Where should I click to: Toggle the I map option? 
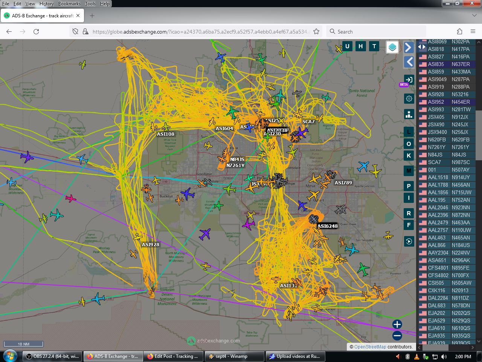409,198
